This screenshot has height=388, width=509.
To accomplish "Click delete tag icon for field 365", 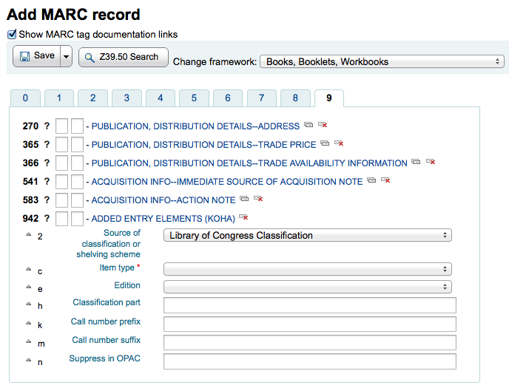I will pyautogui.click(x=339, y=144).
